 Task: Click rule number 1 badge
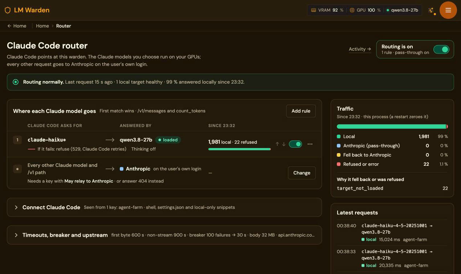tap(17, 140)
